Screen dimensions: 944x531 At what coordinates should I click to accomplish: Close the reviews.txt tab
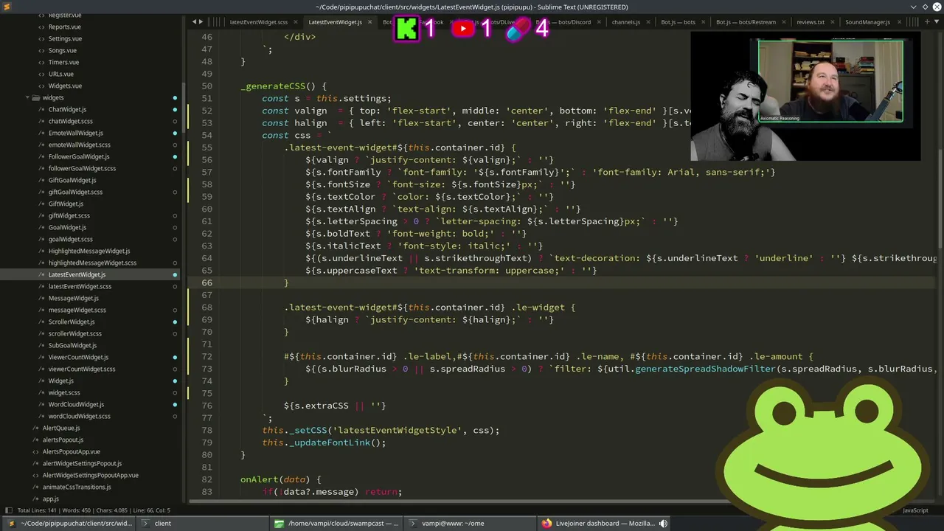click(x=831, y=22)
